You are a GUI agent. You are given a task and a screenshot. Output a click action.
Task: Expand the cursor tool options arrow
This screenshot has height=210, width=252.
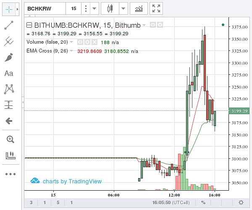[x=17, y=10]
